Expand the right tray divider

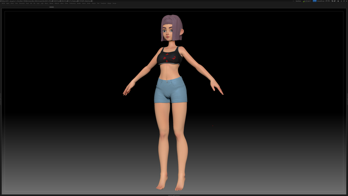(x=347, y=99)
